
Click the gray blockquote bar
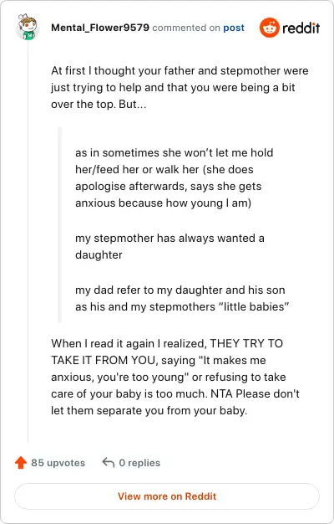(60, 224)
